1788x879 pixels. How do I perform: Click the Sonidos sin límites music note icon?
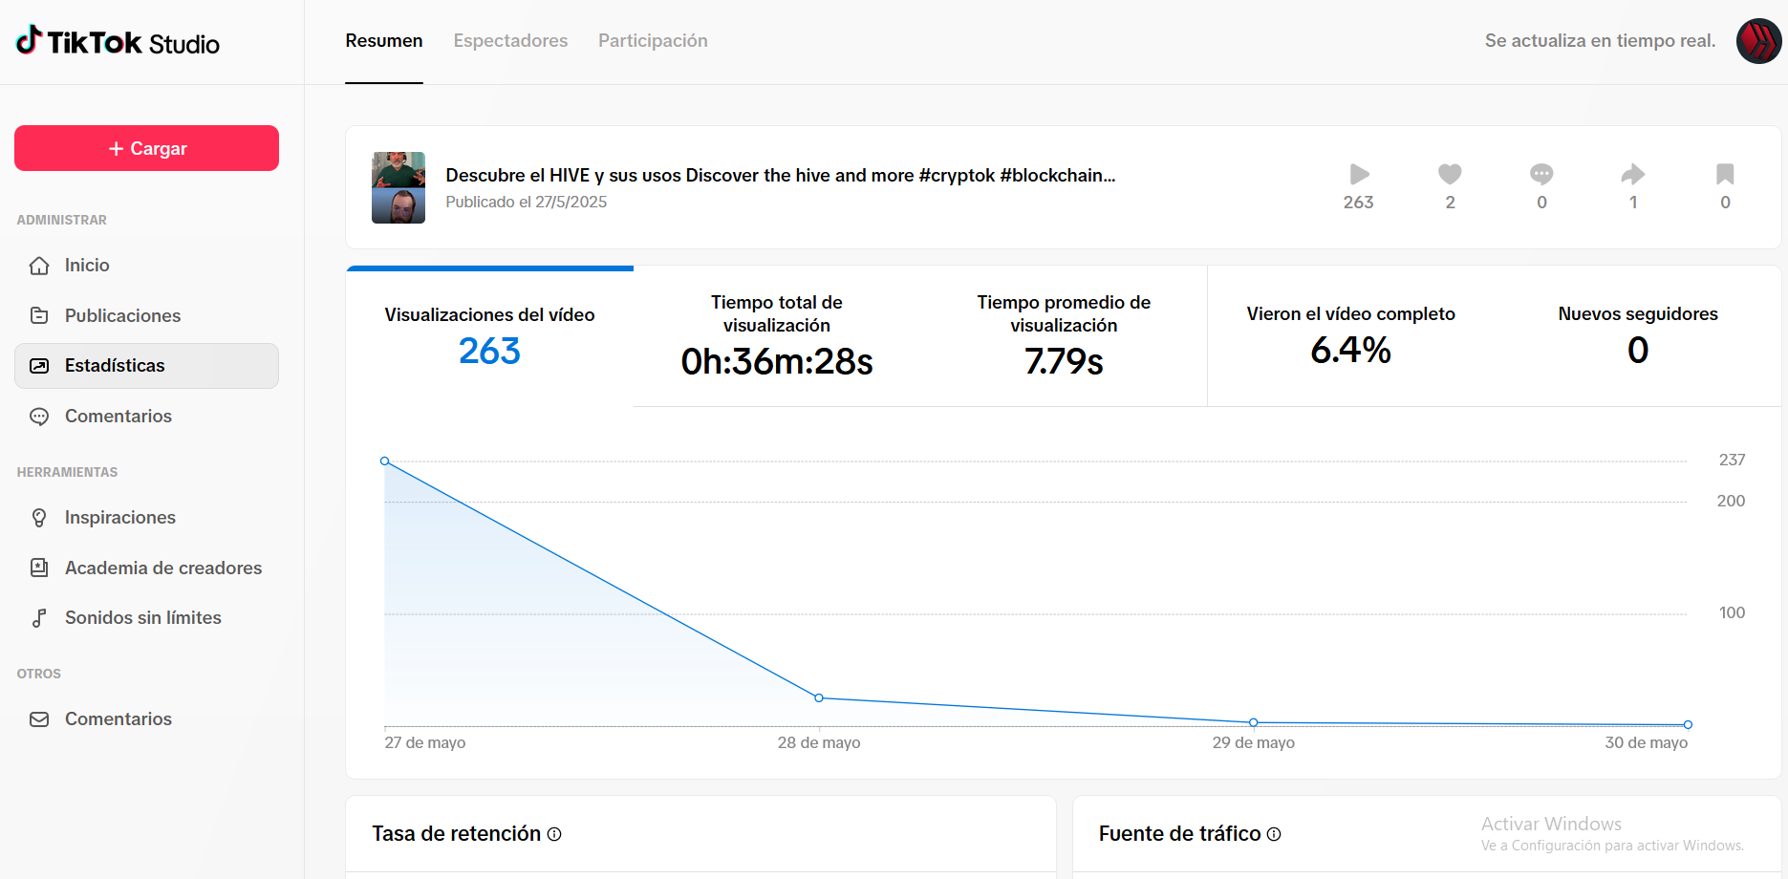[39, 618]
